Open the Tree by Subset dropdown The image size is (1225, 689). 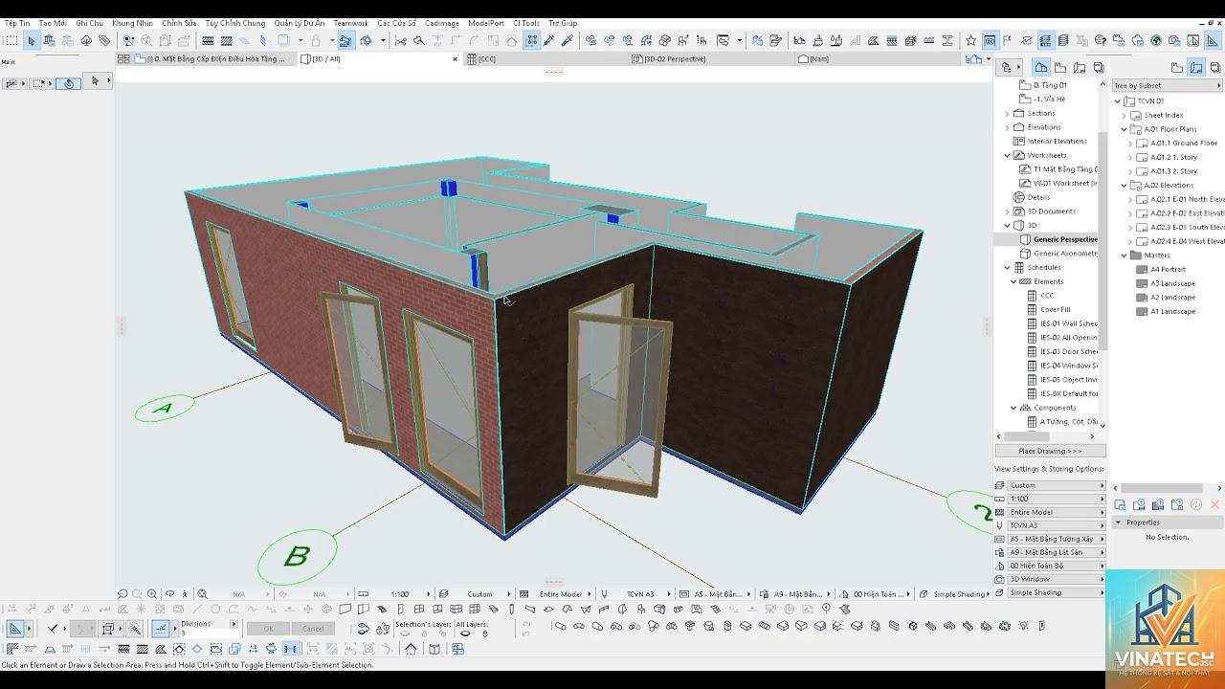click(x=1168, y=85)
